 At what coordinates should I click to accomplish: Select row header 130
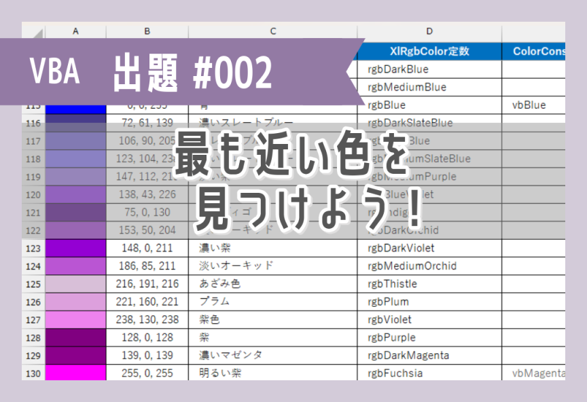[x=33, y=373]
